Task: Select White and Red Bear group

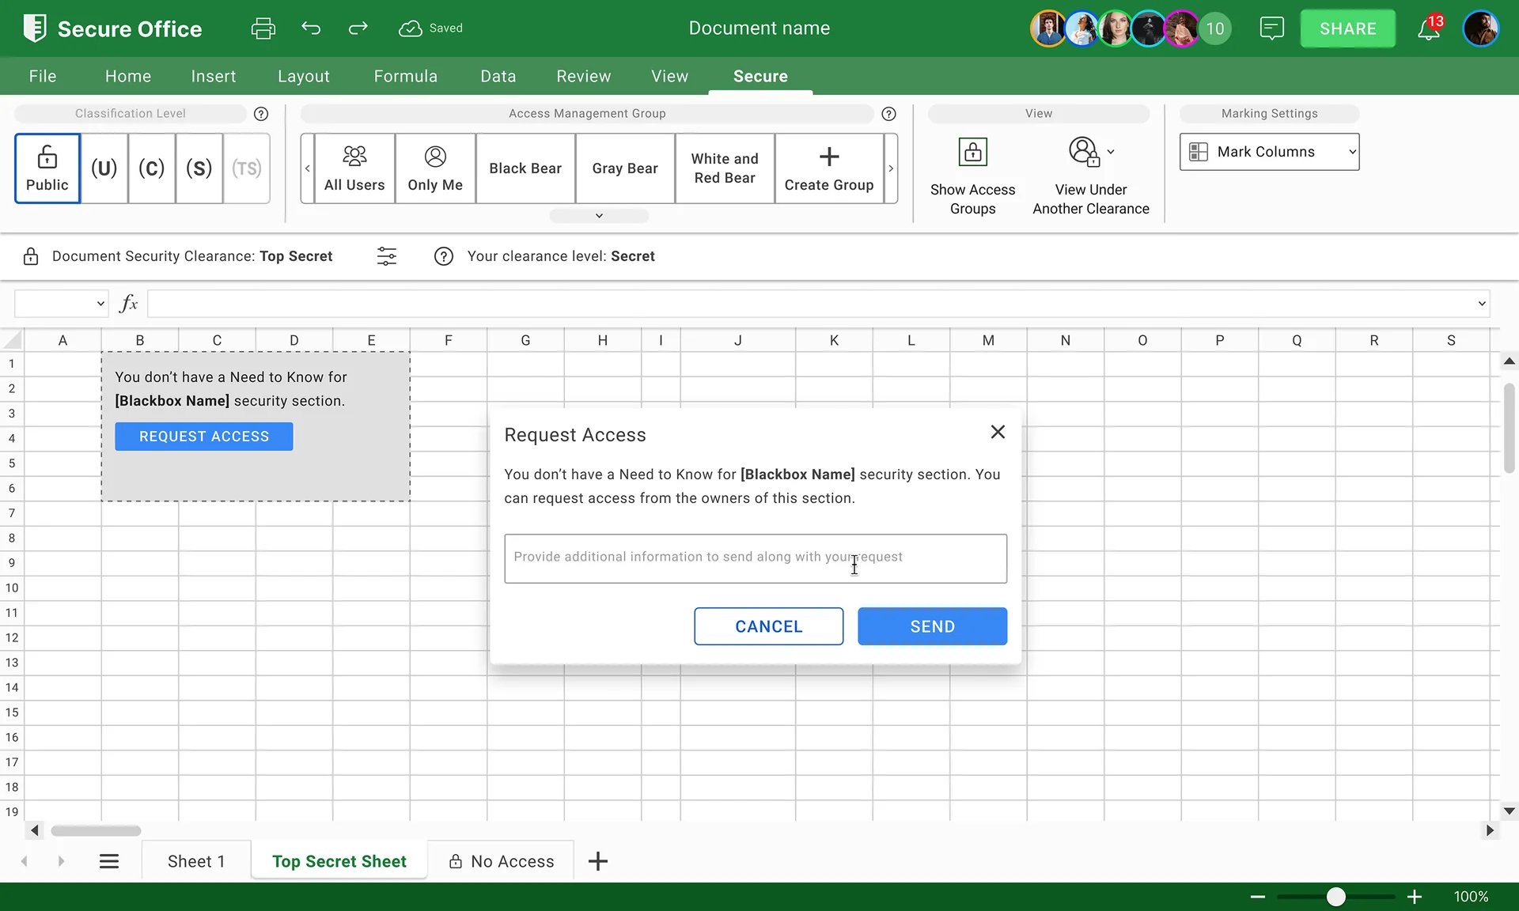Action: (x=725, y=168)
